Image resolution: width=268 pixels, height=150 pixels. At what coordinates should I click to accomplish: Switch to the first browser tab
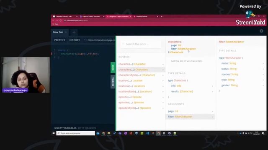coord(65,17)
